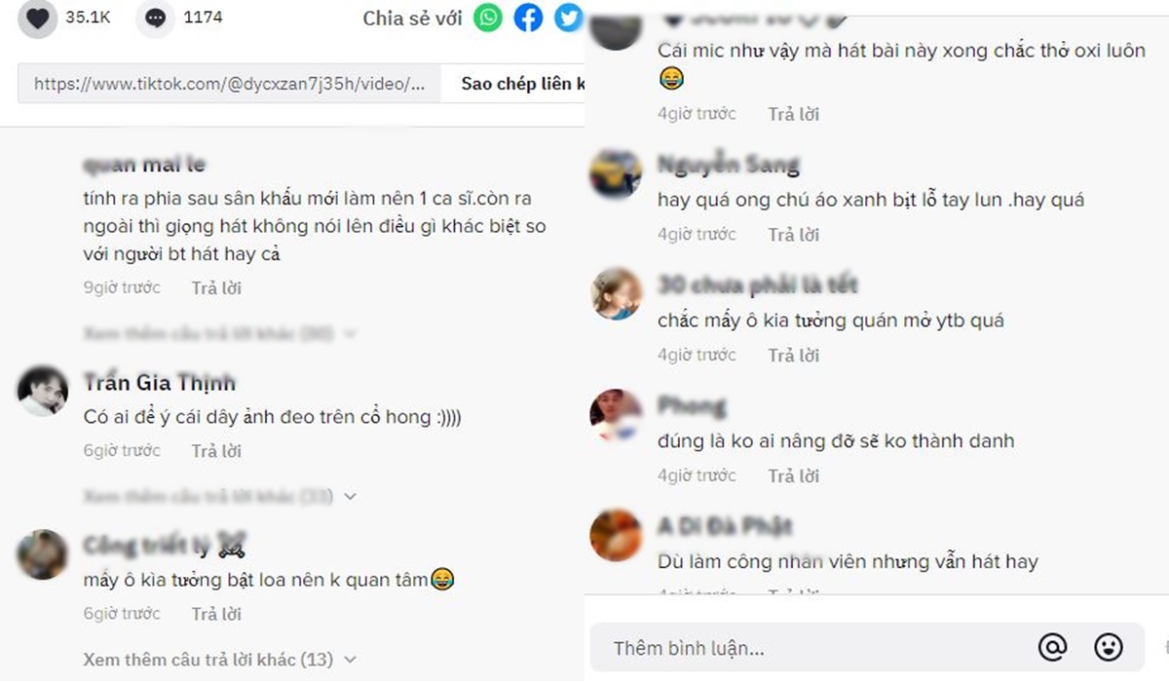Reply to Nguyễn Sang's comment
The height and width of the screenshot is (682, 1169).
pyautogui.click(x=794, y=235)
